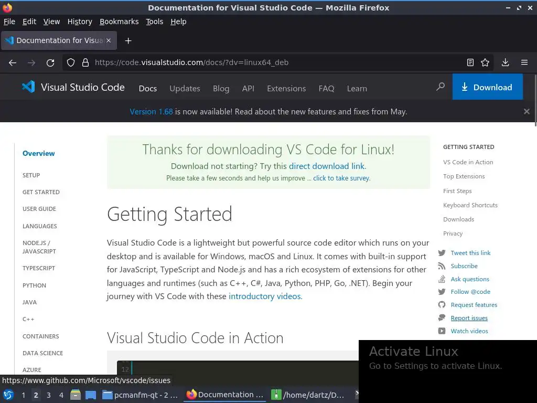The image size is (537, 403).
Task: Expand the SETUP section in sidebar
Action: coord(31,175)
